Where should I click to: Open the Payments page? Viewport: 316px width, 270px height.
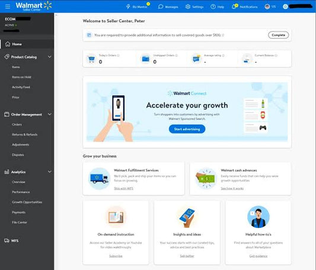click(18, 212)
